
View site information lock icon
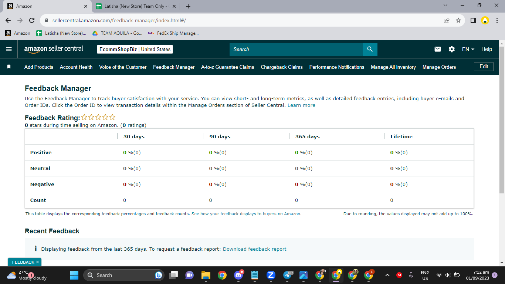[x=47, y=20]
